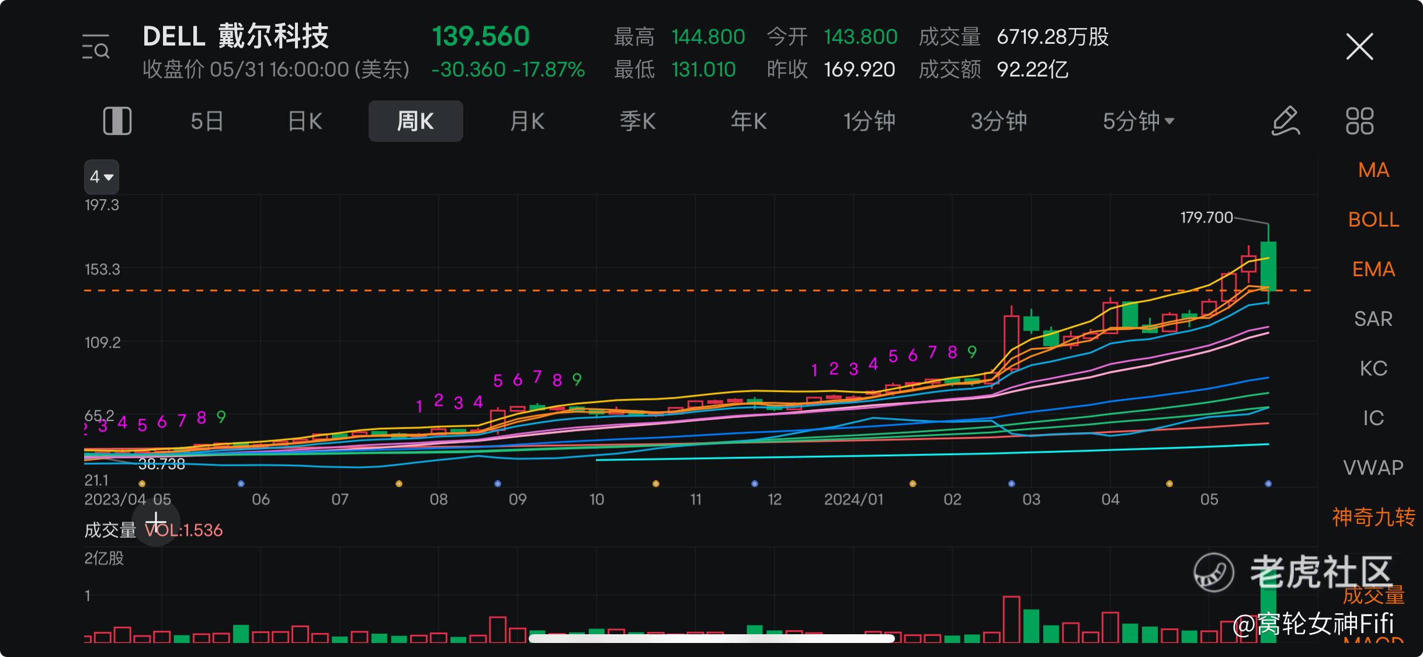Open the '4' chart count dropdown
Viewport: 1423px width, 657px height.
(102, 176)
